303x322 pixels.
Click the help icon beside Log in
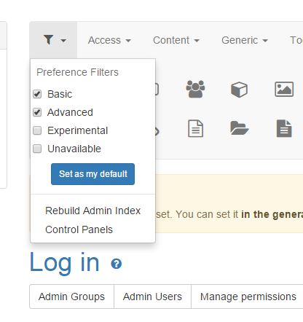(x=117, y=264)
